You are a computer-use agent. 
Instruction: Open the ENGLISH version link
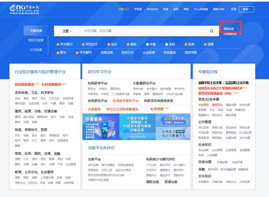(152, 9)
